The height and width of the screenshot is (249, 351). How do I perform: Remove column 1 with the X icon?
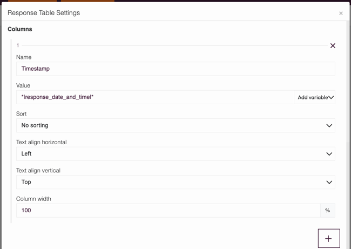[333, 46]
